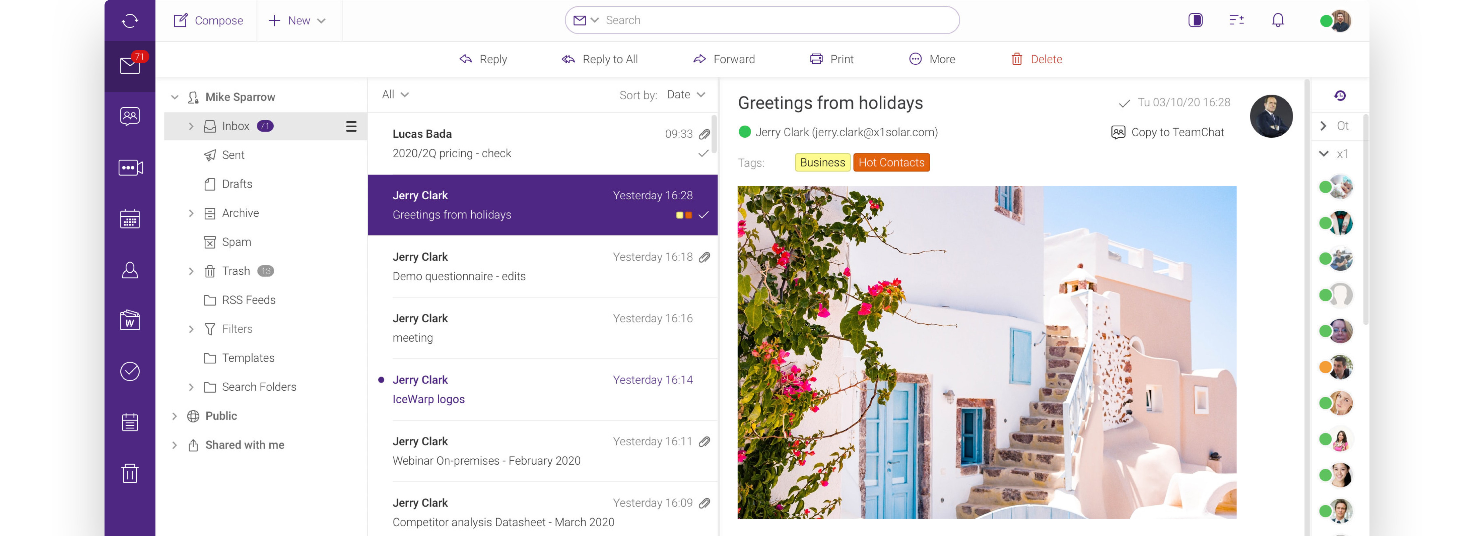Screen dimensions: 1474x536
Task: Open the Sort by Date dropdown
Action: pyautogui.click(x=685, y=95)
